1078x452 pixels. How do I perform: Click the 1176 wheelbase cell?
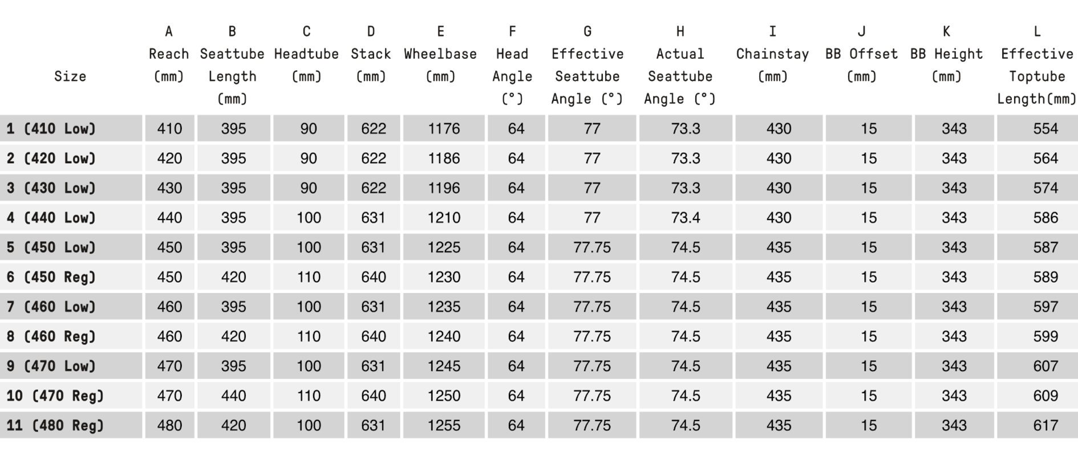tap(444, 129)
